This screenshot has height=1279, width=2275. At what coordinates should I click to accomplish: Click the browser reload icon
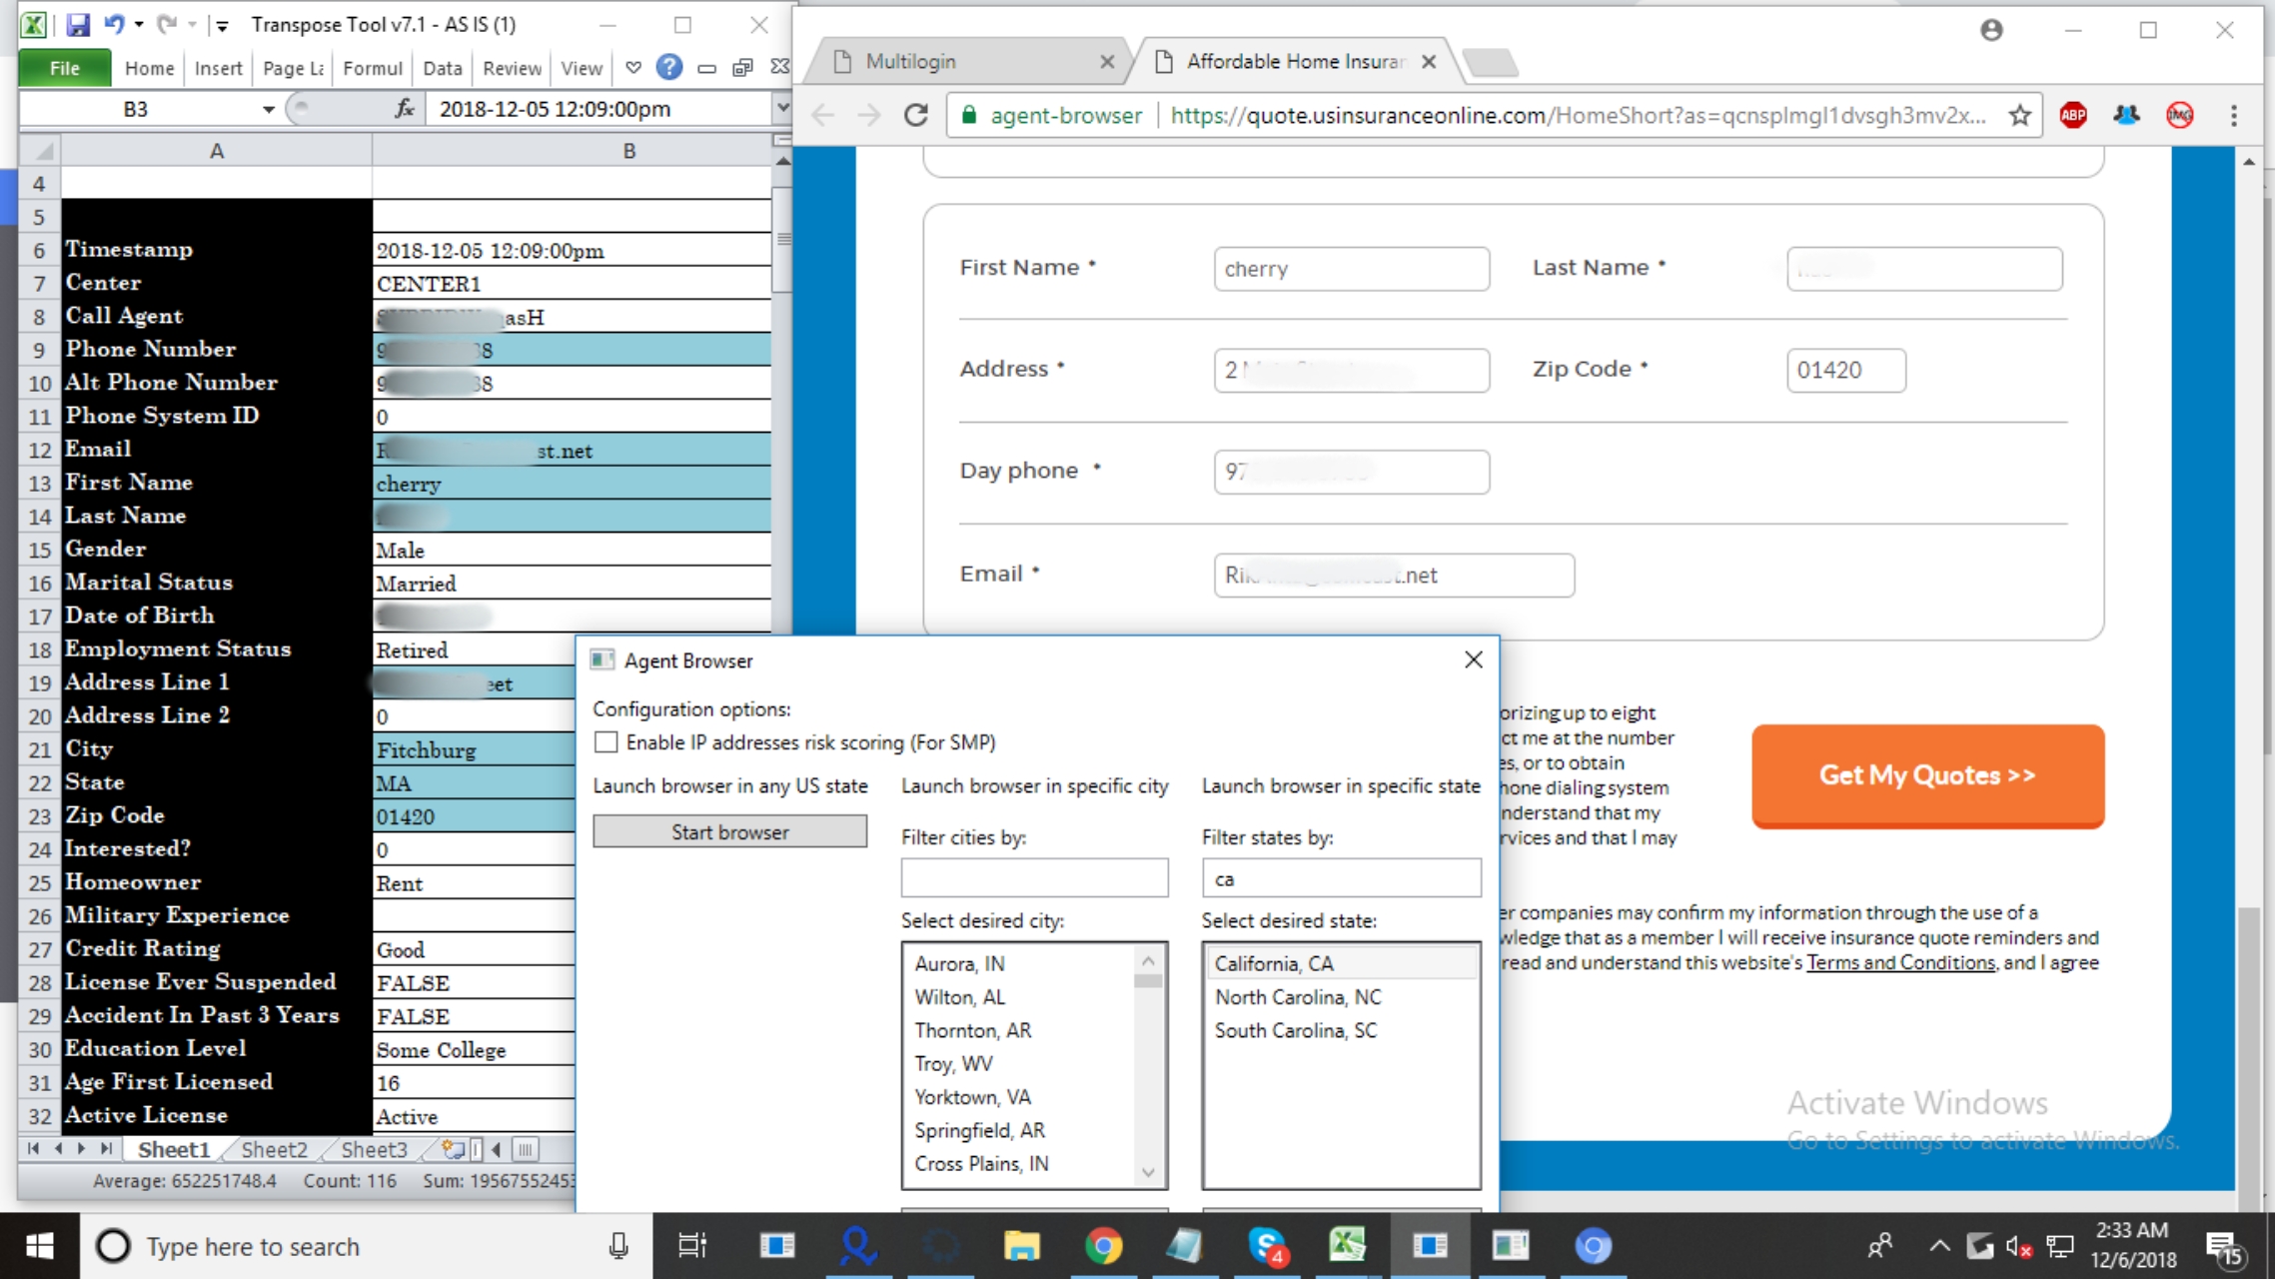[915, 116]
